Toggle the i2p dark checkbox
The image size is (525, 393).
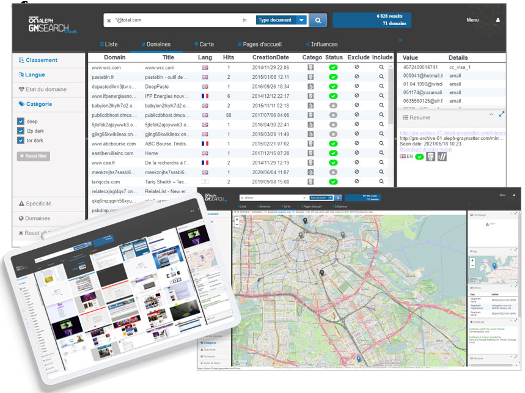coord(21,131)
